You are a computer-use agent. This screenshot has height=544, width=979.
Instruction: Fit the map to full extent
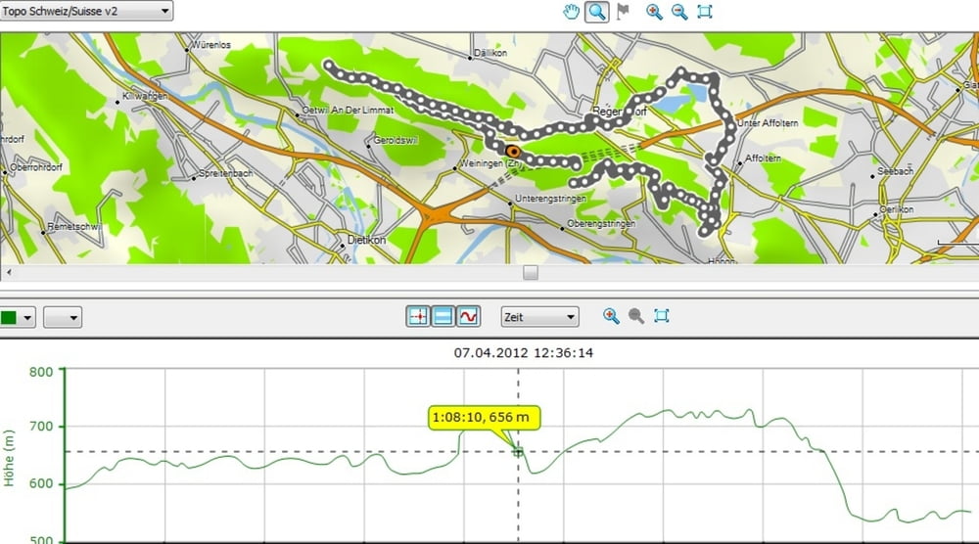click(x=704, y=11)
